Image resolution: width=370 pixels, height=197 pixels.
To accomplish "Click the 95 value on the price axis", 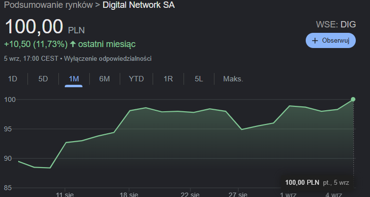I will click(8, 129).
